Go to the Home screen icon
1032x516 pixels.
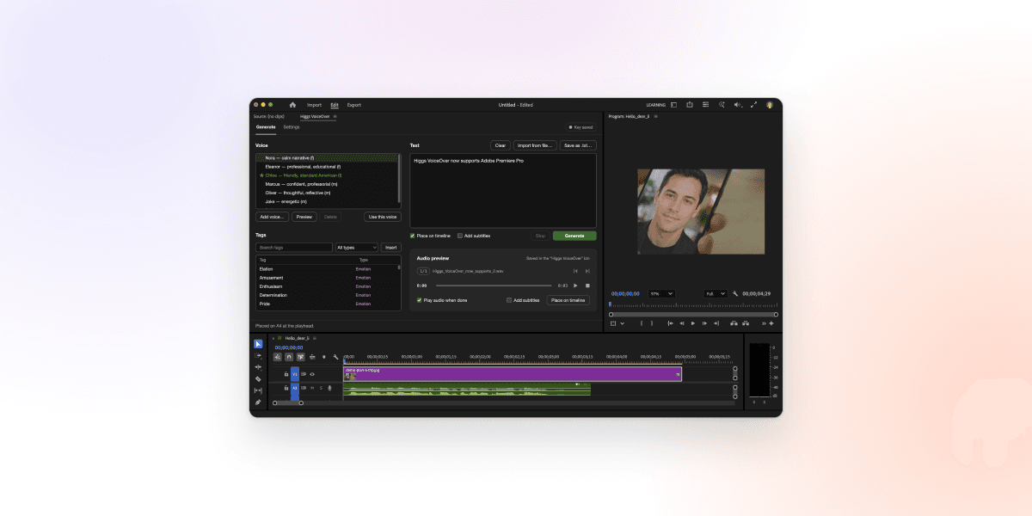(292, 105)
